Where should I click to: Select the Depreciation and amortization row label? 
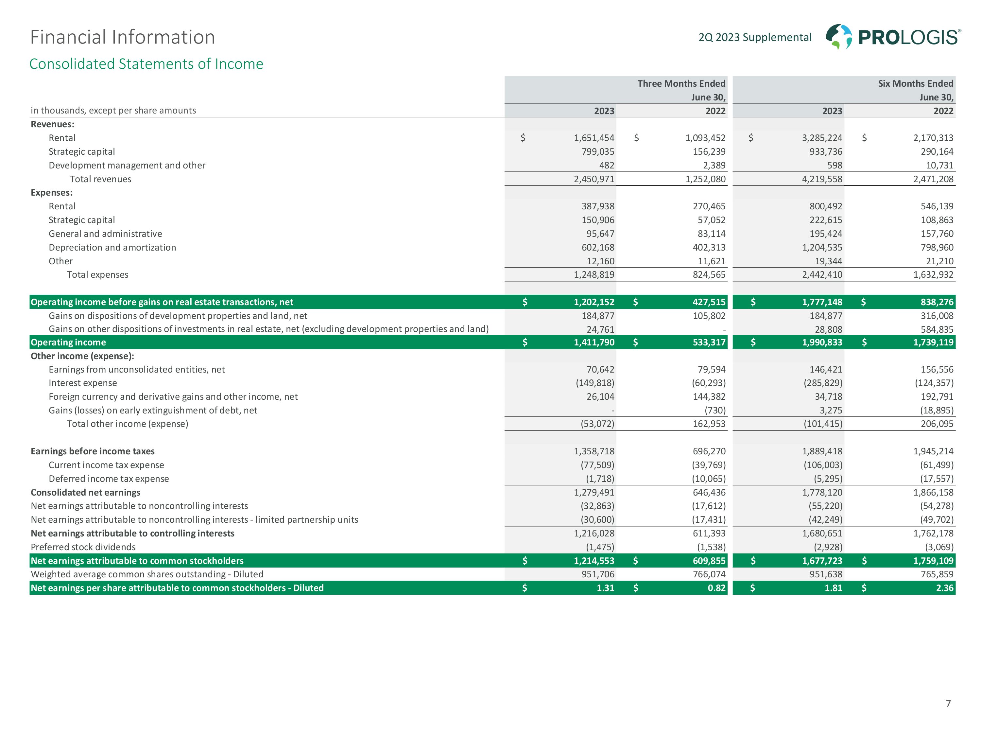tap(112, 248)
